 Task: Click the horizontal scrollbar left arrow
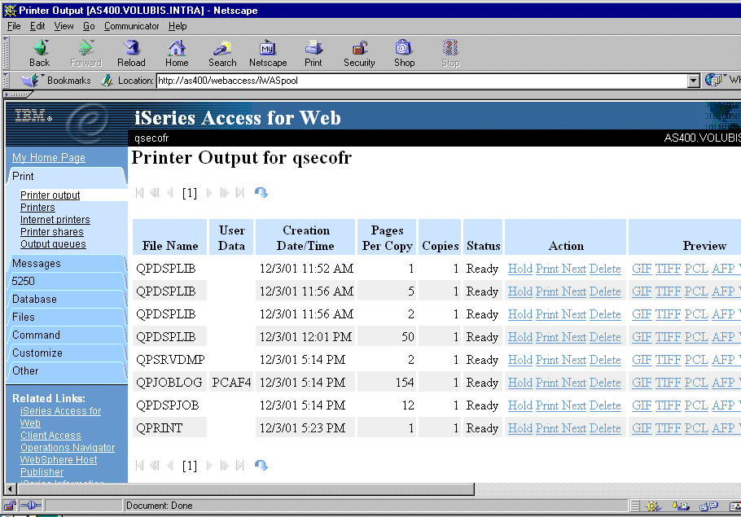[x=11, y=489]
